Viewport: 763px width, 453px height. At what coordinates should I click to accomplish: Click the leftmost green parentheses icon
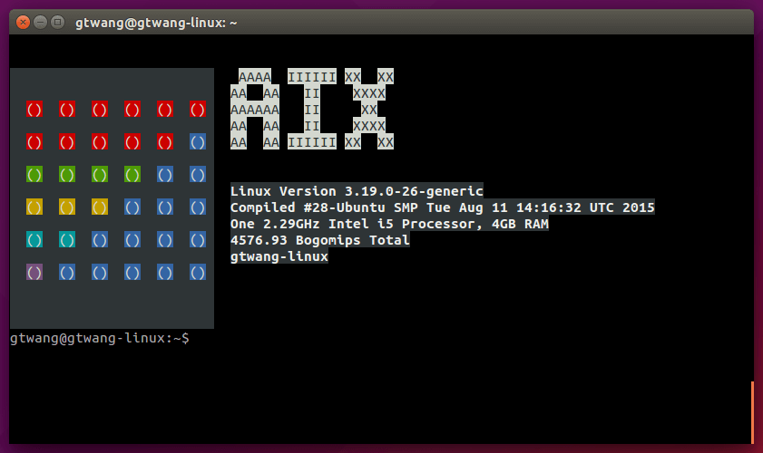34,174
